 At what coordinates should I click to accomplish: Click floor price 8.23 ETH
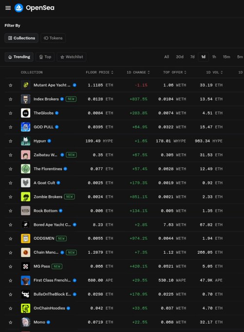point(103,225)
